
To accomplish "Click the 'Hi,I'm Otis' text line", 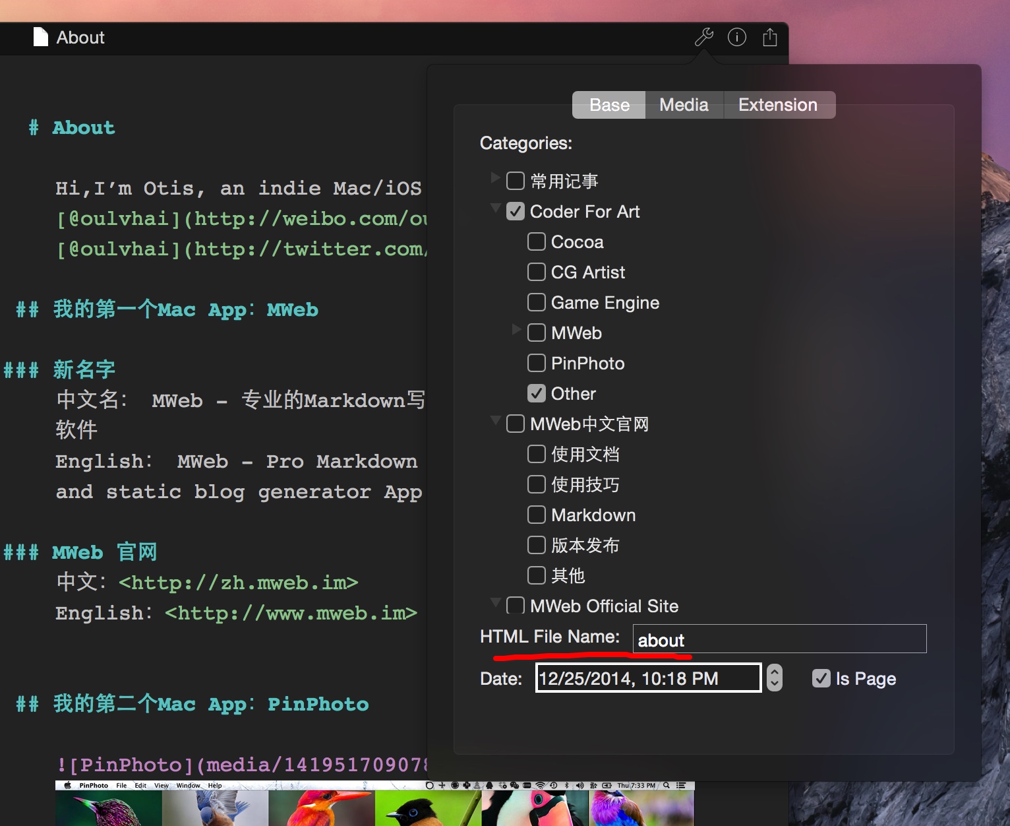I will pyautogui.click(x=239, y=188).
